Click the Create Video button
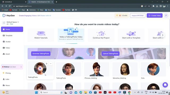The width and height of the screenshot is (170, 95). click(155, 16)
